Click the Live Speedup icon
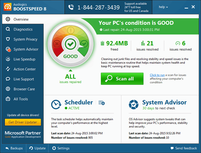The image size is (201, 153). pos(8,59)
